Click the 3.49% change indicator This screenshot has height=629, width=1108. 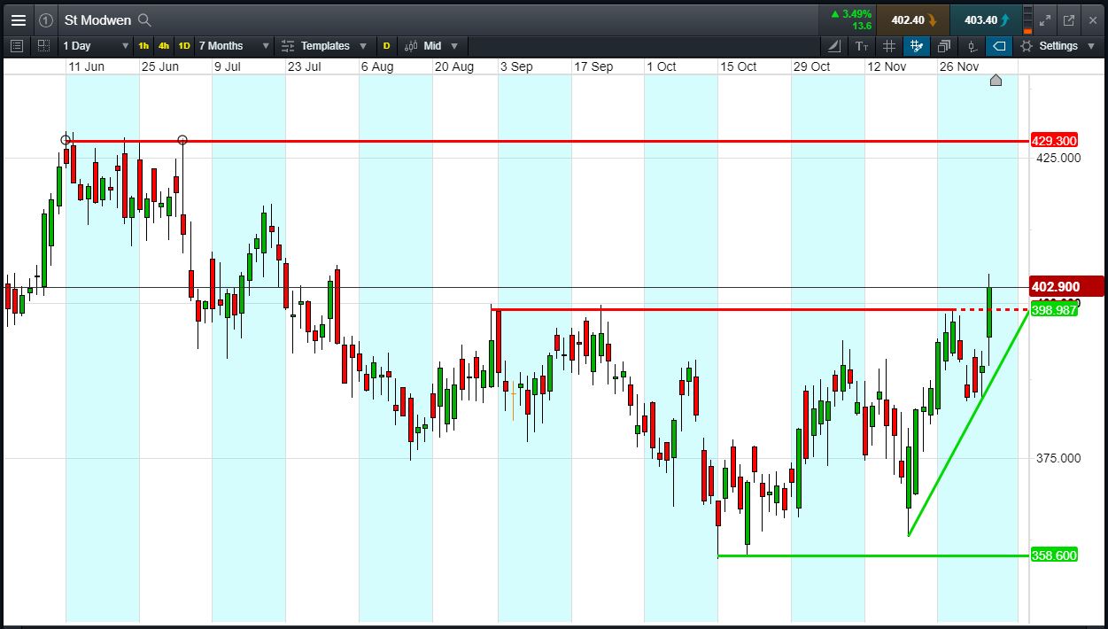click(850, 14)
